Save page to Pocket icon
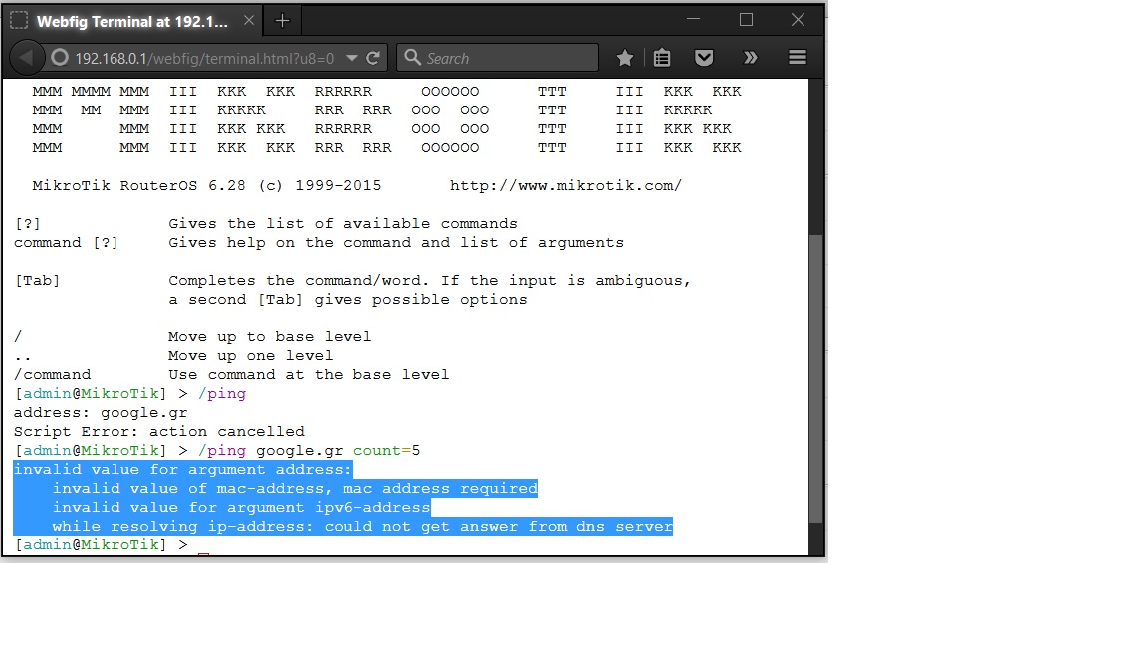The width and height of the screenshot is (1147, 645). point(704,58)
